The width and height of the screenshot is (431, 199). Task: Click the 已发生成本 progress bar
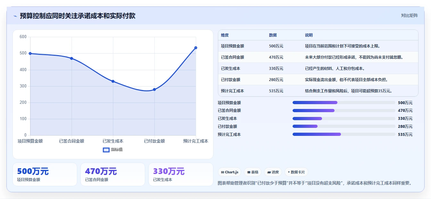(344, 119)
